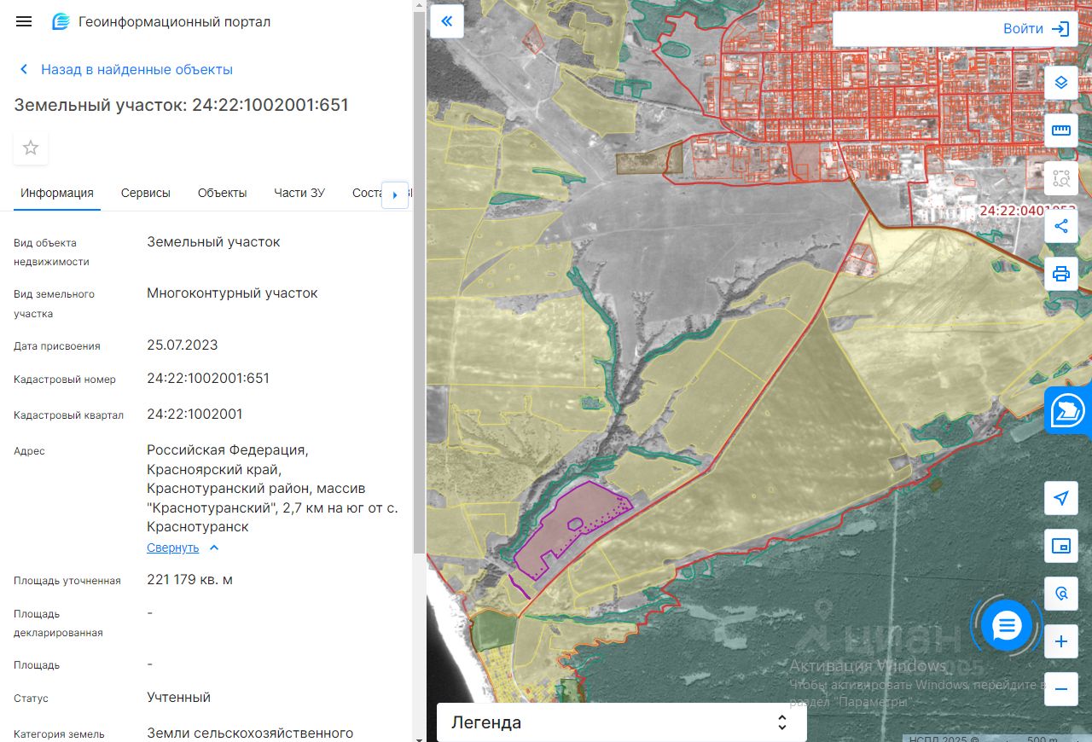The width and height of the screenshot is (1092, 742).
Task: Switch to the Информация tab
Action: point(57,193)
